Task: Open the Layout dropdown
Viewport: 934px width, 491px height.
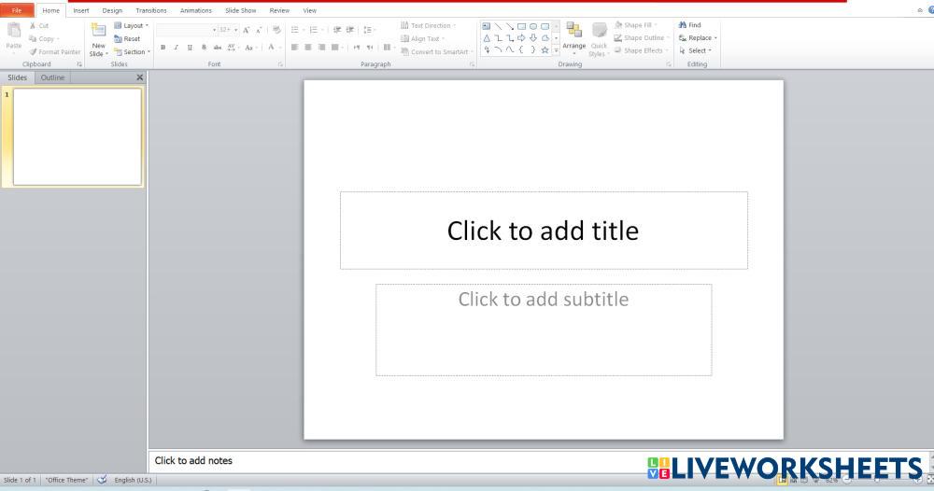Action: (x=131, y=26)
